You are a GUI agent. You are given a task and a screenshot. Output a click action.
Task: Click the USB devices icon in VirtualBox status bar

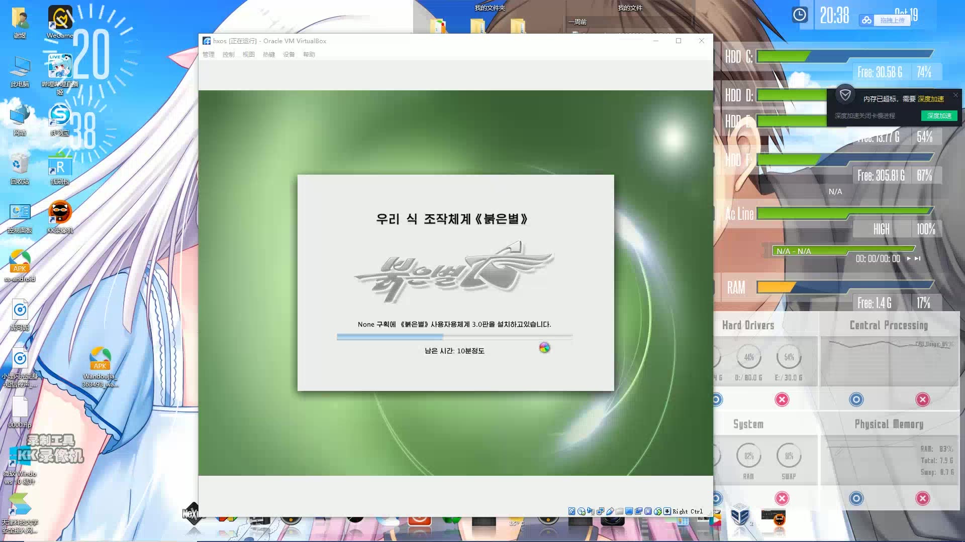[x=610, y=511]
